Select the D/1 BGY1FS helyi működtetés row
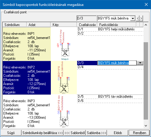The image size is (151, 137). coord(110,29)
